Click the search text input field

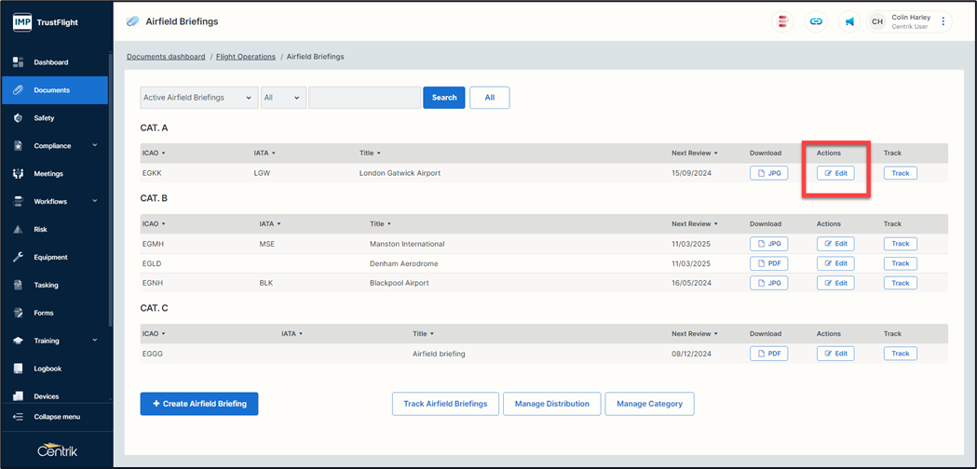coord(364,98)
